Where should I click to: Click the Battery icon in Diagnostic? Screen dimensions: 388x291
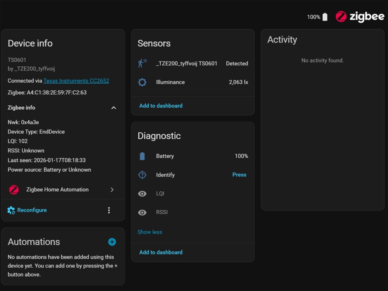click(x=142, y=156)
